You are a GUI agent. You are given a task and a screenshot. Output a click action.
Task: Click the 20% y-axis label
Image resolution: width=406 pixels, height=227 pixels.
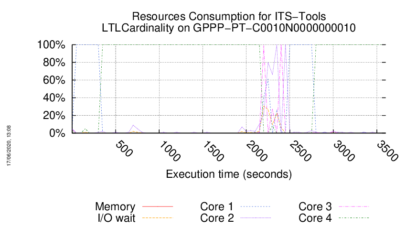pos(54,115)
